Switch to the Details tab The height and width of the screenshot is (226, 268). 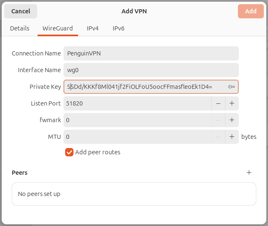pos(20,28)
